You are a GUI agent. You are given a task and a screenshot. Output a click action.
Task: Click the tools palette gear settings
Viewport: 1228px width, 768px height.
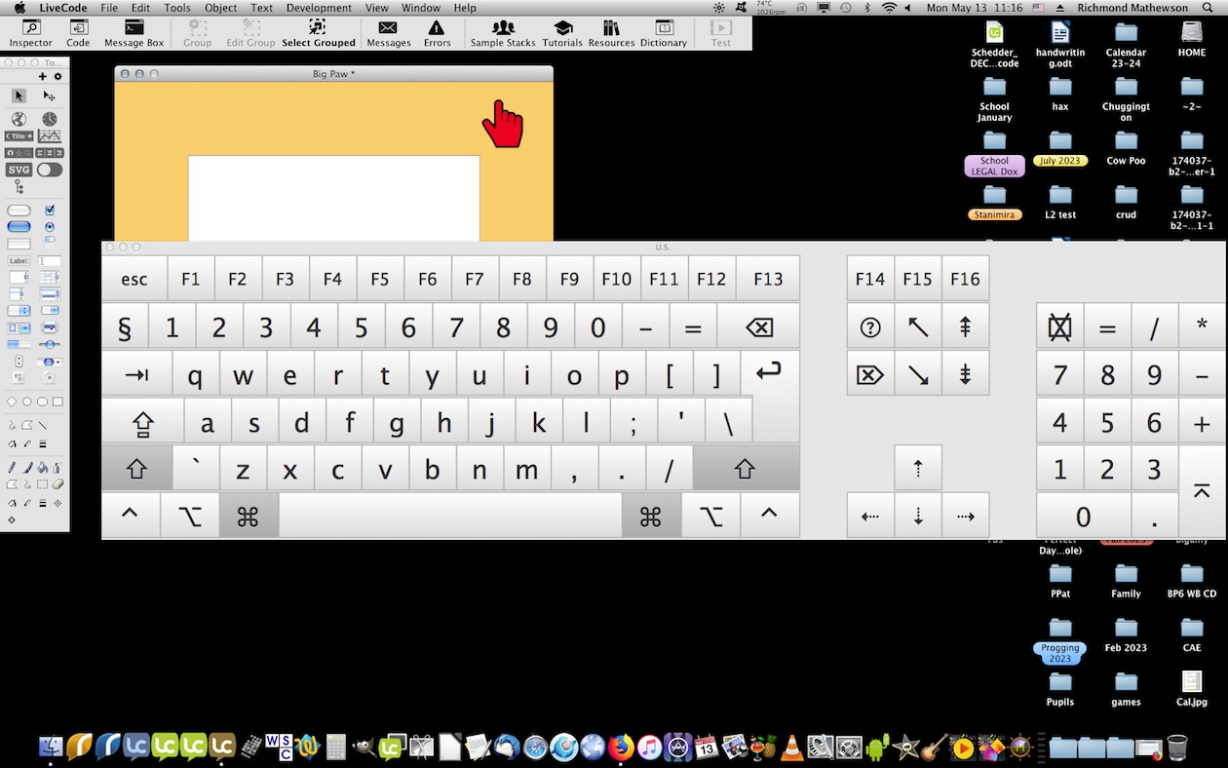point(58,77)
